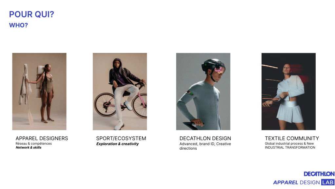The height and width of the screenshot is (189, 335).
Task: Click the pink visor on helmet
Action: click(220, 70)
